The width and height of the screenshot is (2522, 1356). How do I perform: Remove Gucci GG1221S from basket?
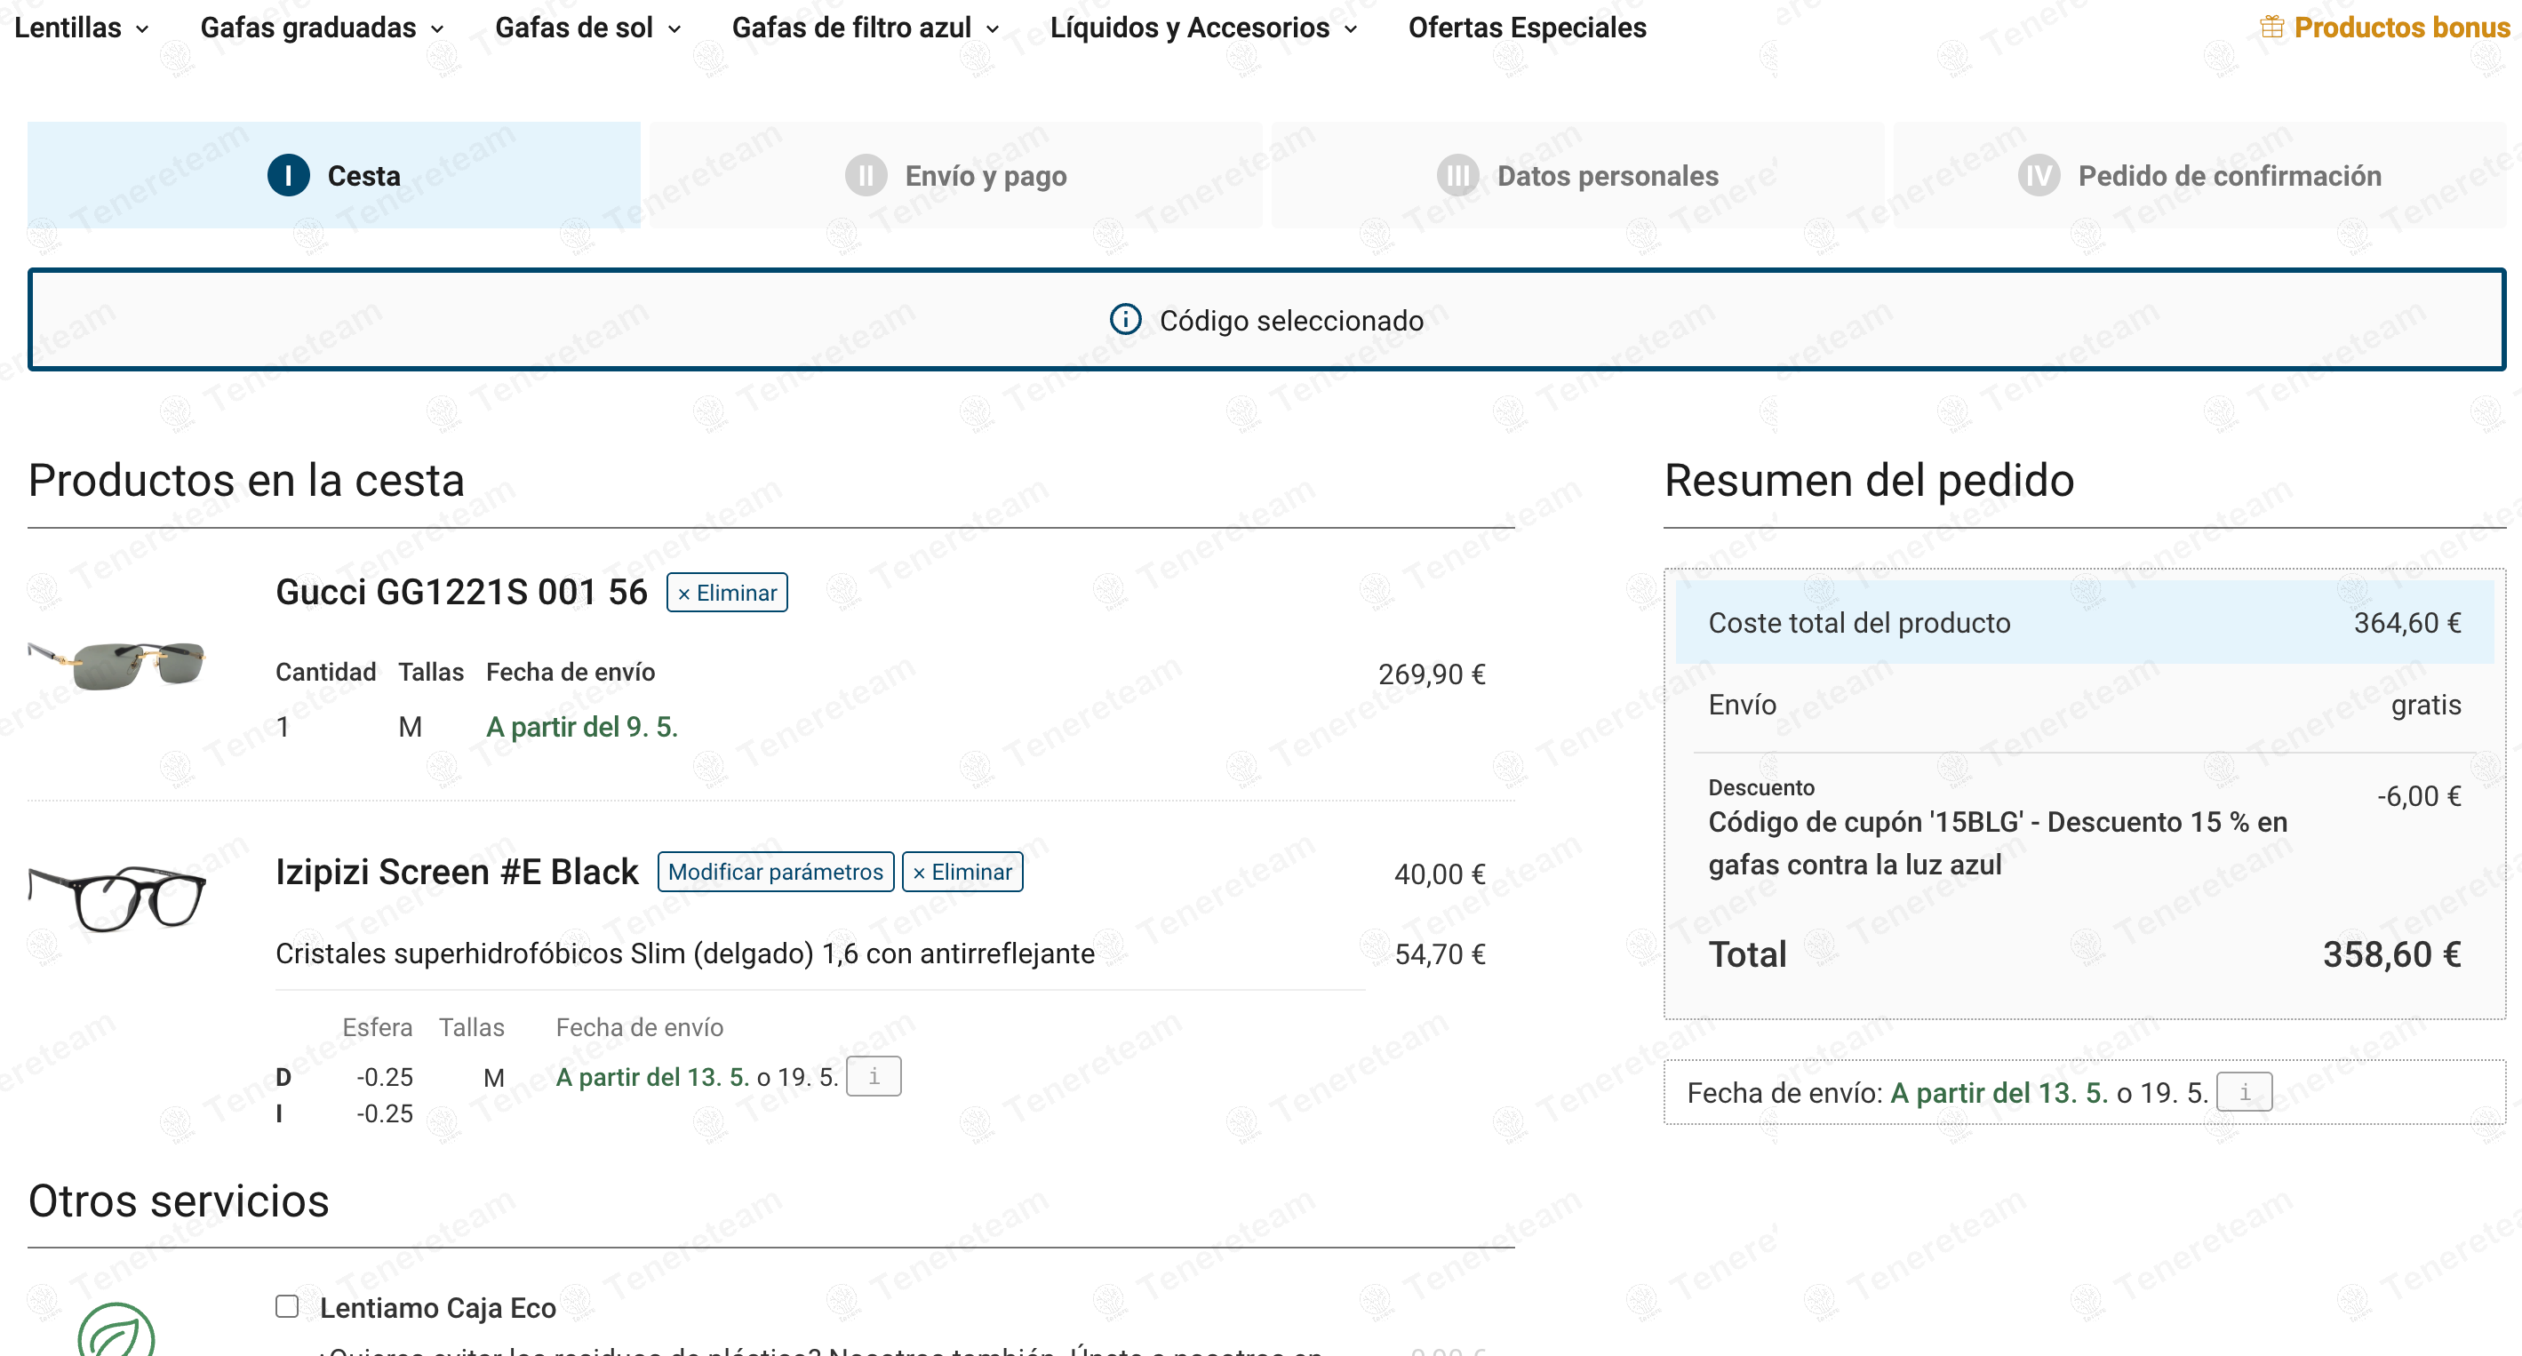726,593
